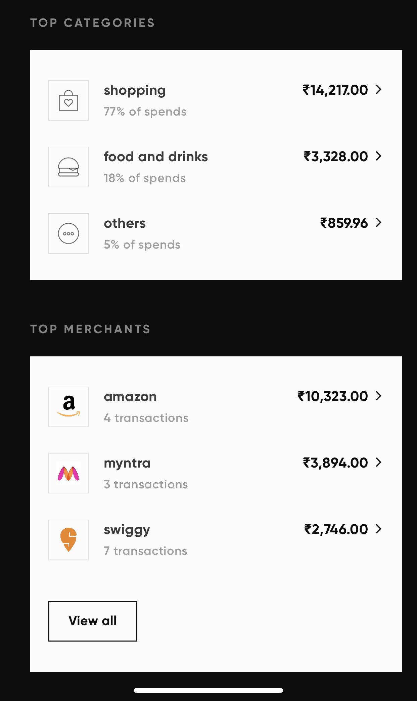The height and width of the screenshot is (701, 417).
Task: Expand food and drinks chevron arrow
Action: coord(379,156)
